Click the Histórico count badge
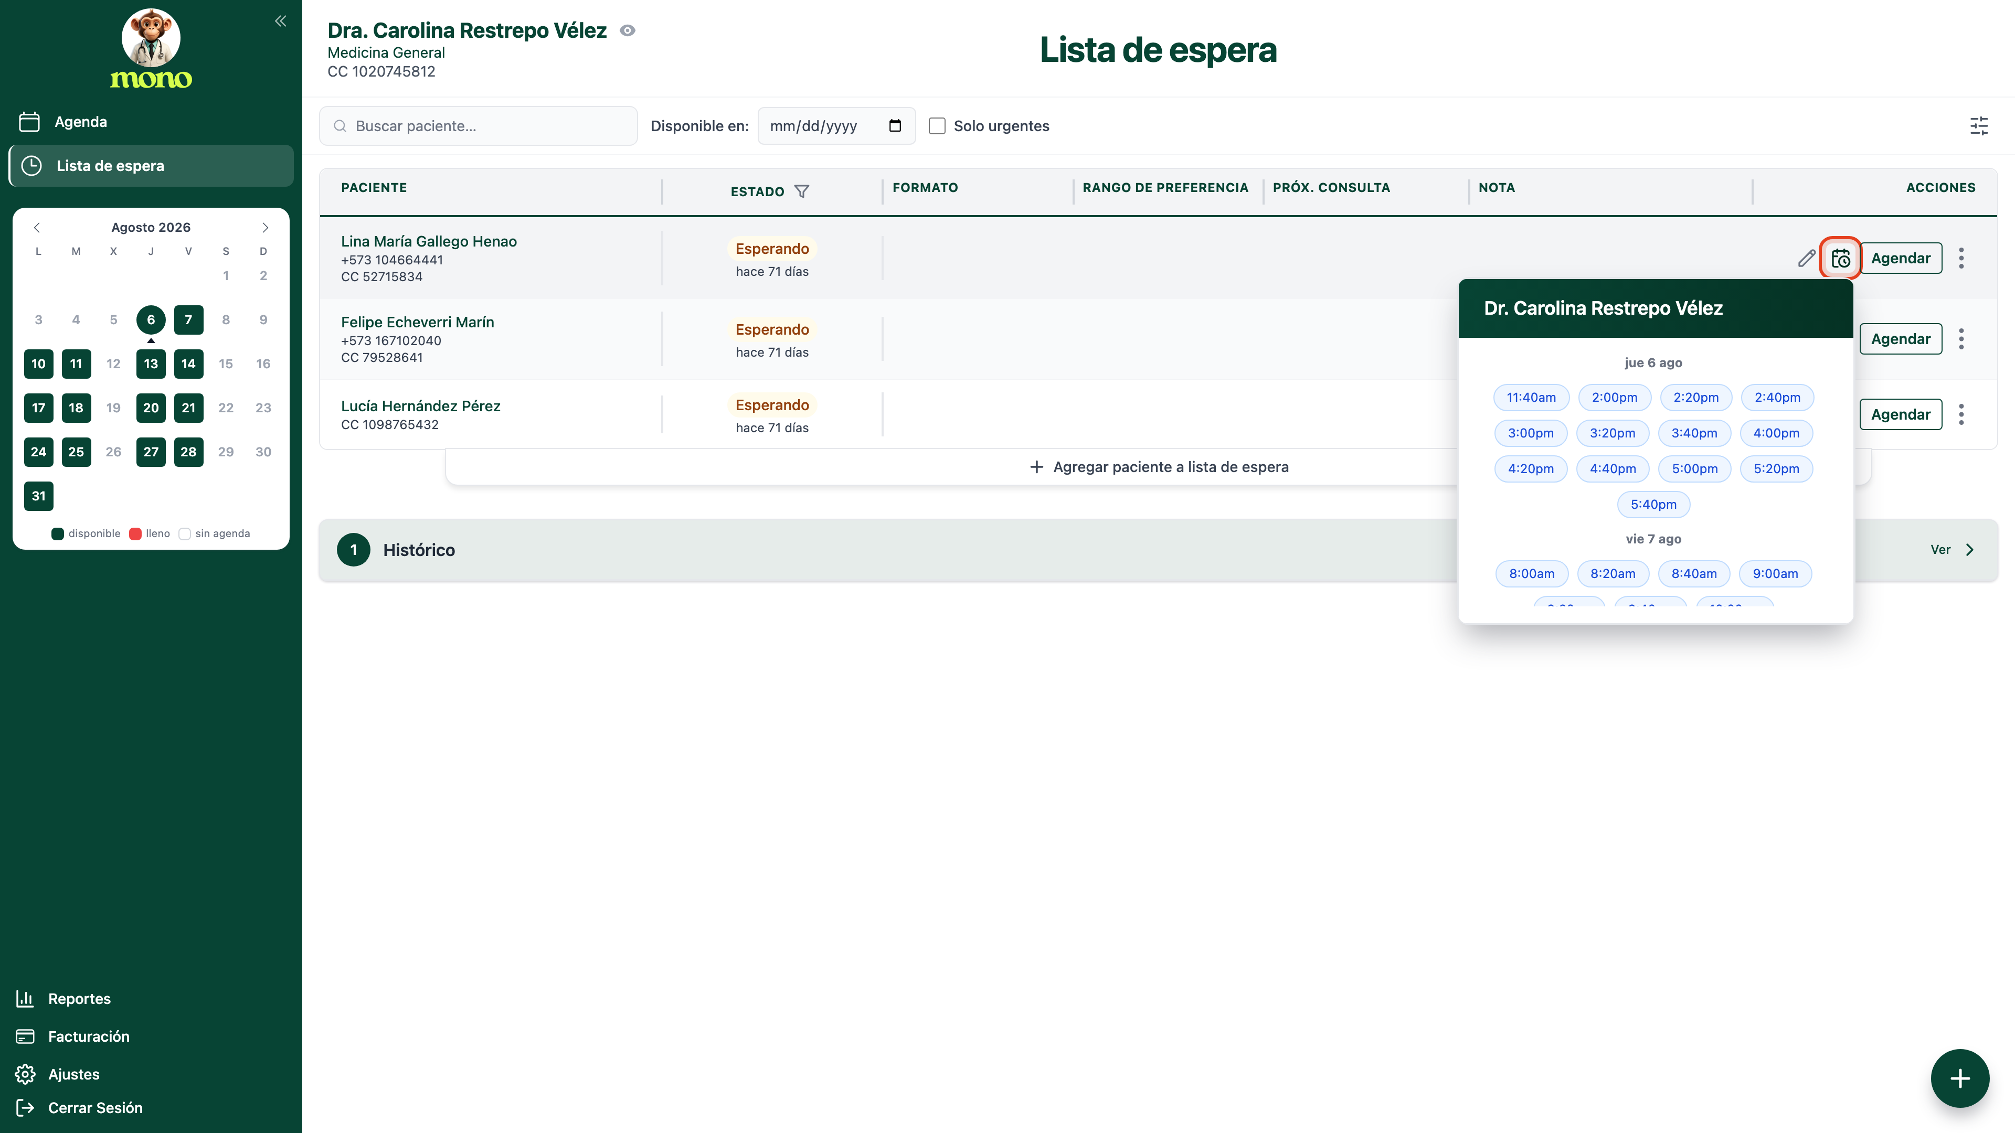The image size is (2015, 1133). pyautogui.click(x=354, y=550)
